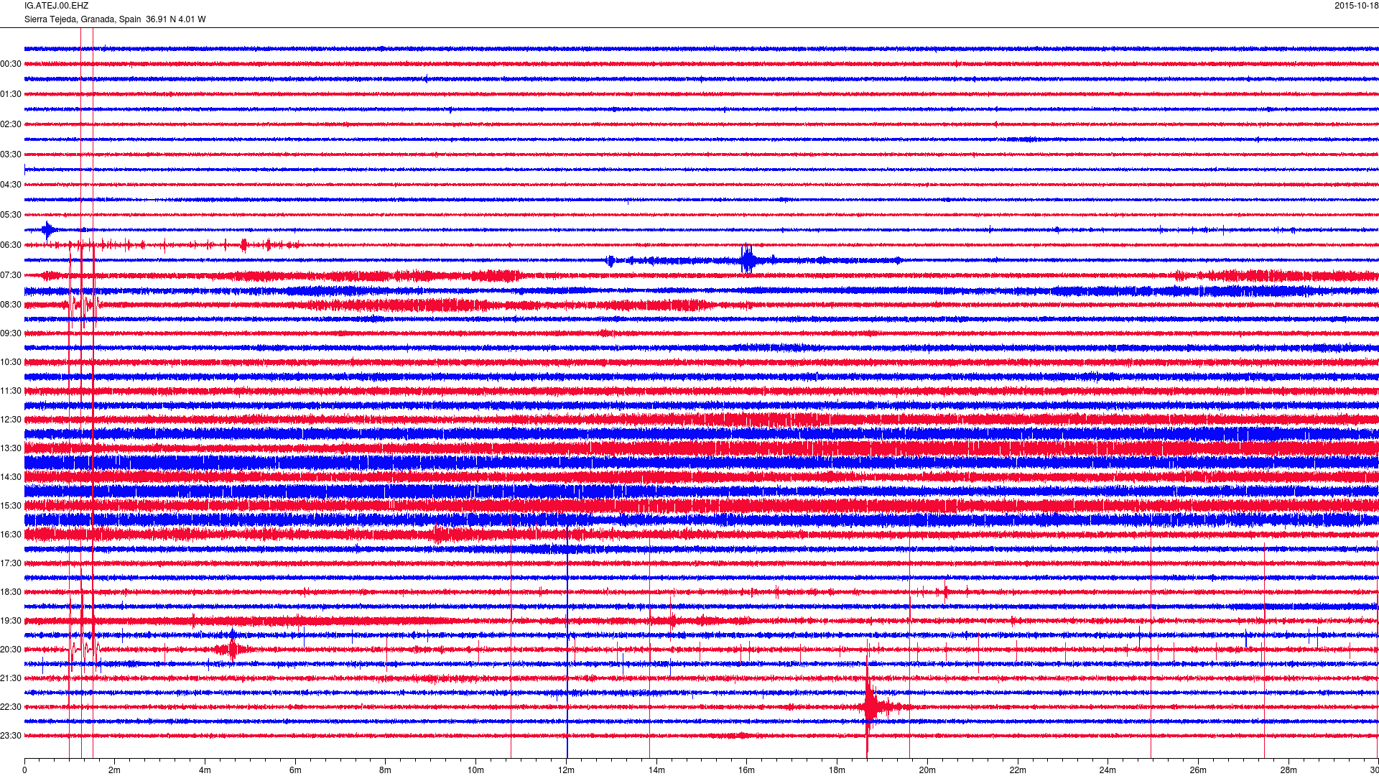The width and height of the screenshot is (1379, 776).
Task: Click the 17:30 time label
Action: 11,563
